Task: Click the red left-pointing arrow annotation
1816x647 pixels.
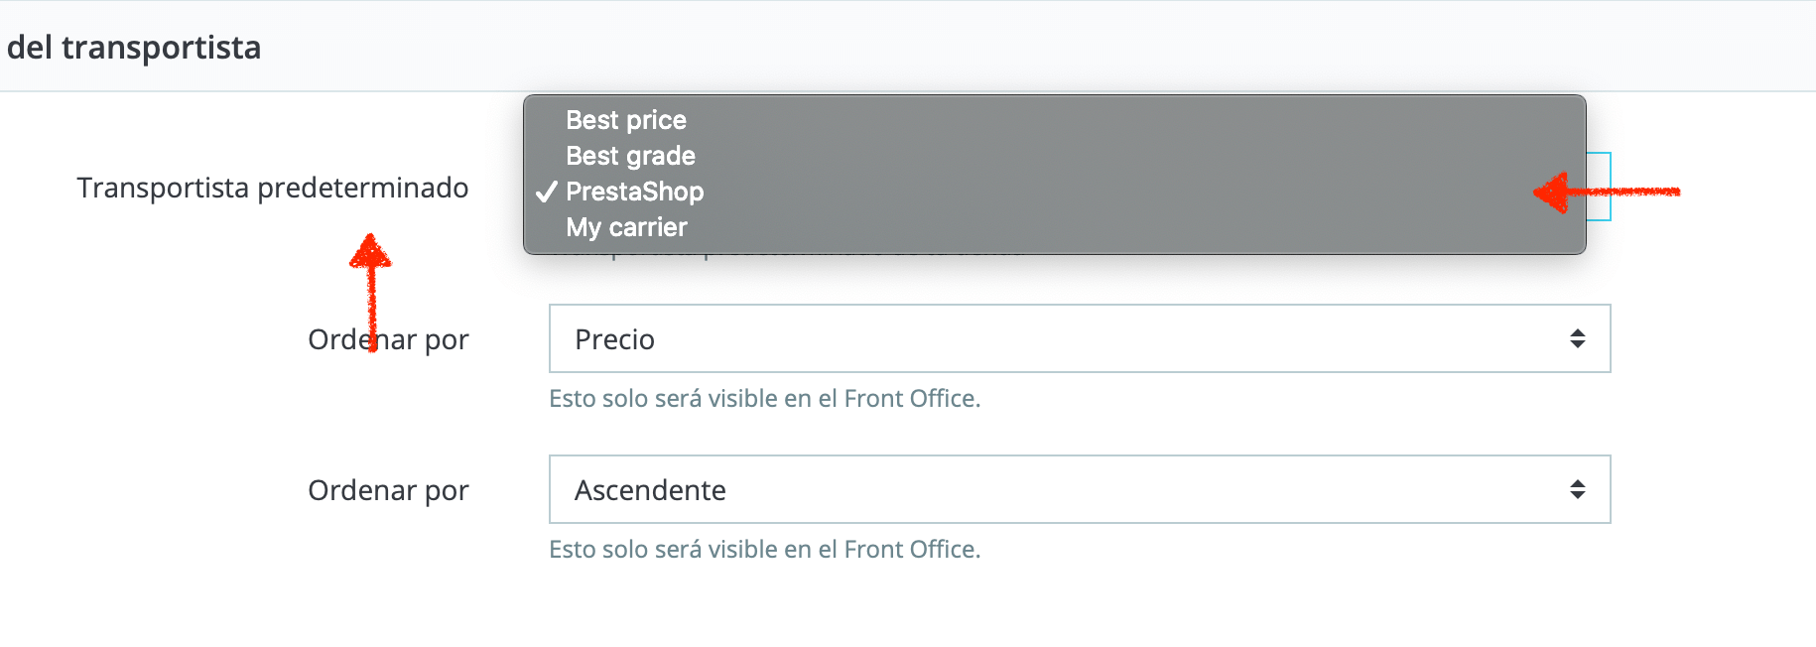Action: [1607, 192]
